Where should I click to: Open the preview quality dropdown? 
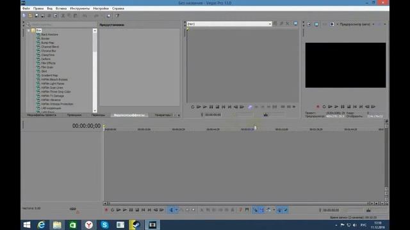[x=373, y=24]
